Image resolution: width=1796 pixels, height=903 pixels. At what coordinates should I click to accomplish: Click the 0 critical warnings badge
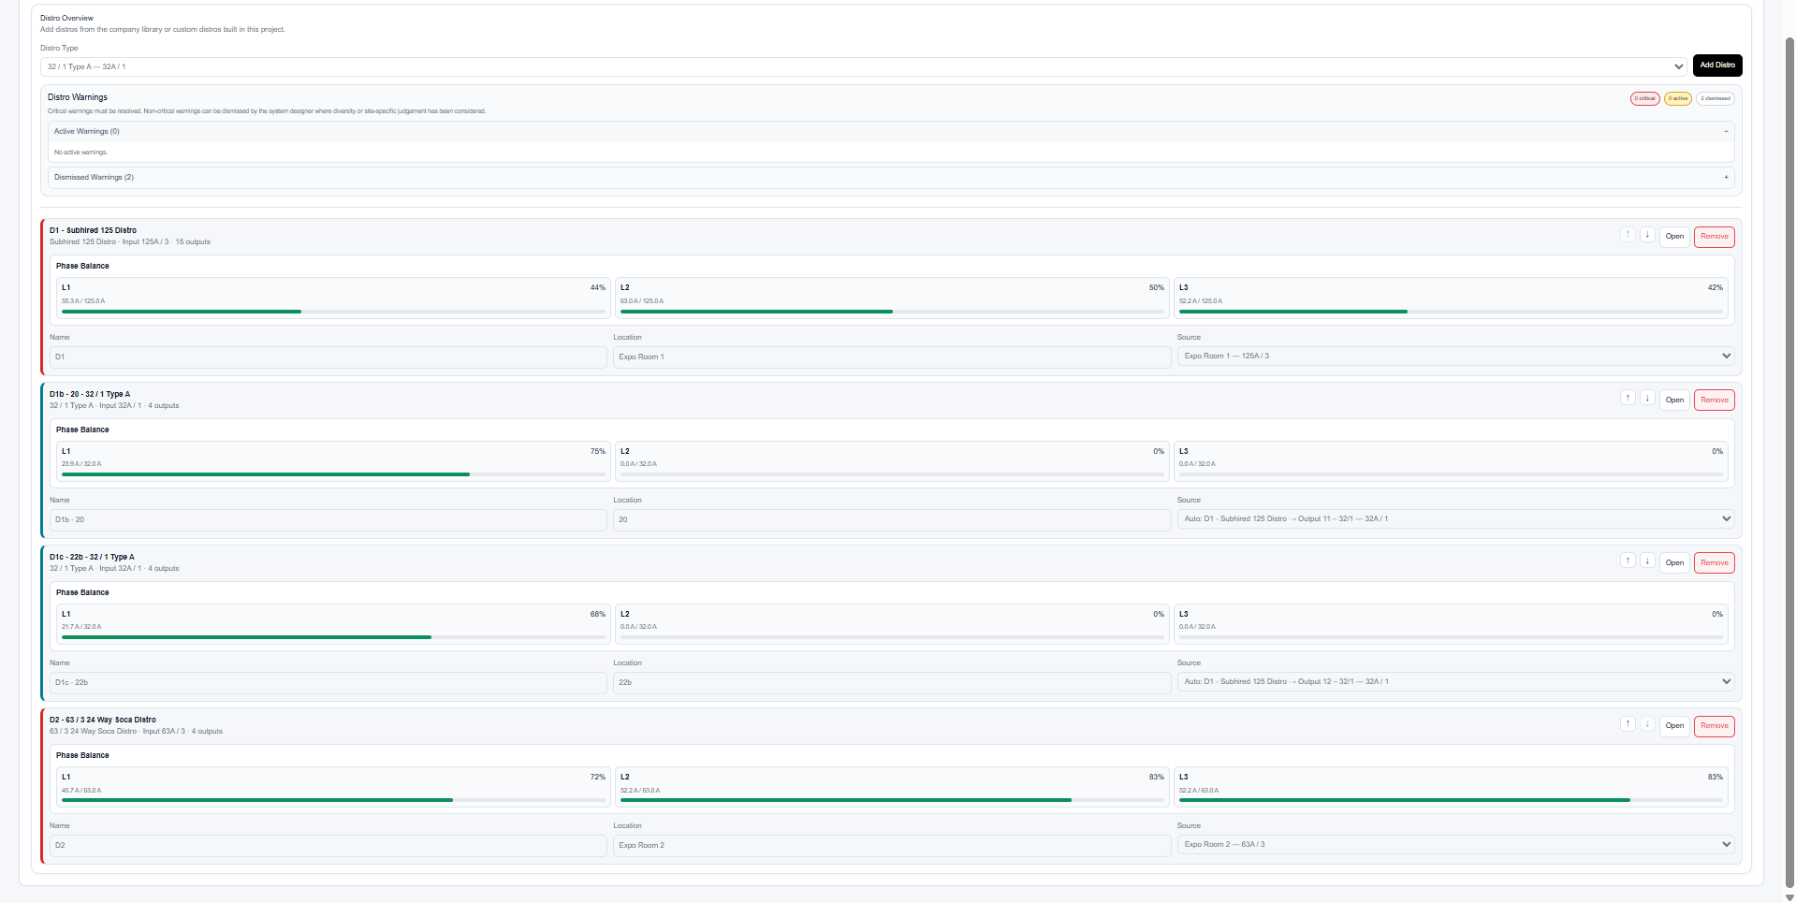(1644, 98)
